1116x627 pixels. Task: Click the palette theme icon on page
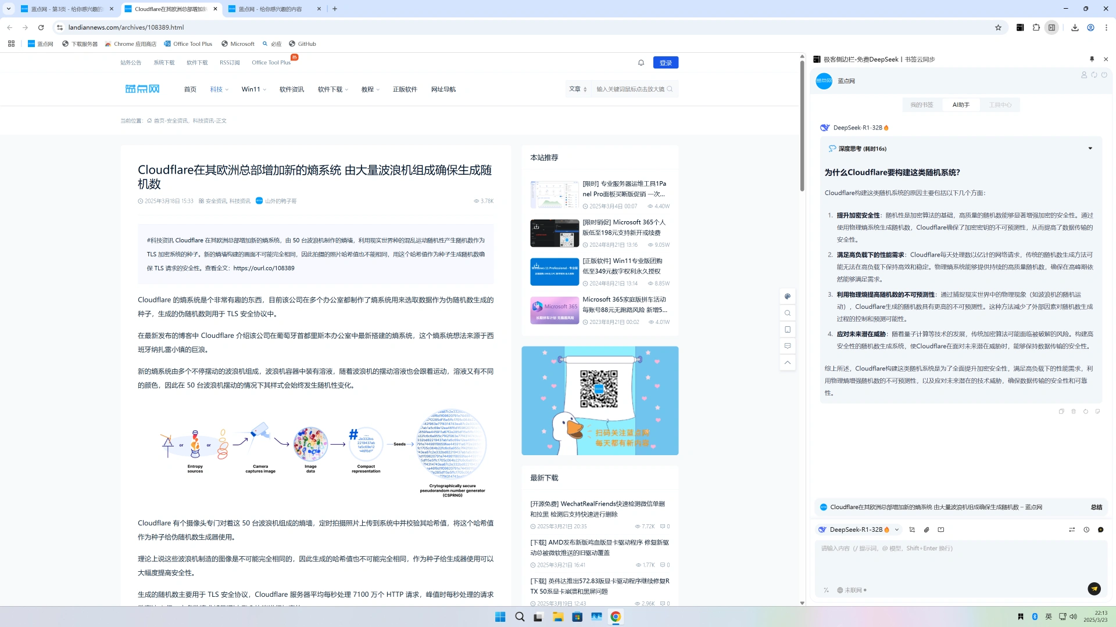coord(788,296)
